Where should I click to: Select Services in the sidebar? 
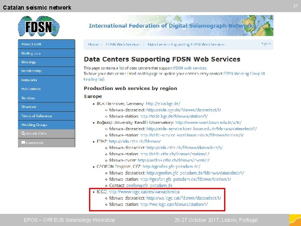coord(46,98)
